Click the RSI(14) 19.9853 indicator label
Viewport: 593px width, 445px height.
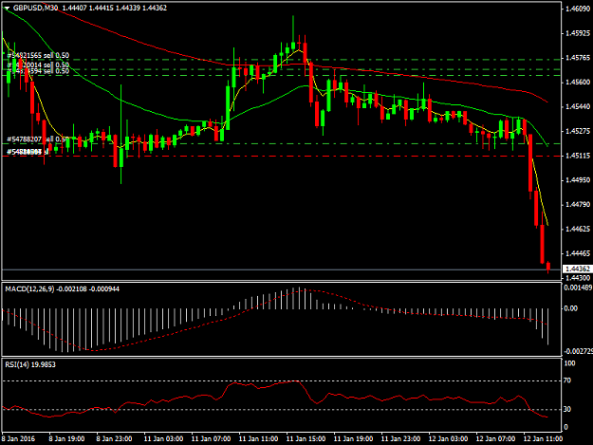(30, 365)
